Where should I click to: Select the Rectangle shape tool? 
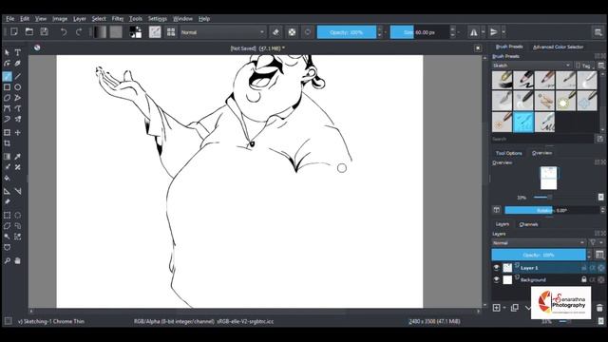pyautogui.click(x=7, y=87)
